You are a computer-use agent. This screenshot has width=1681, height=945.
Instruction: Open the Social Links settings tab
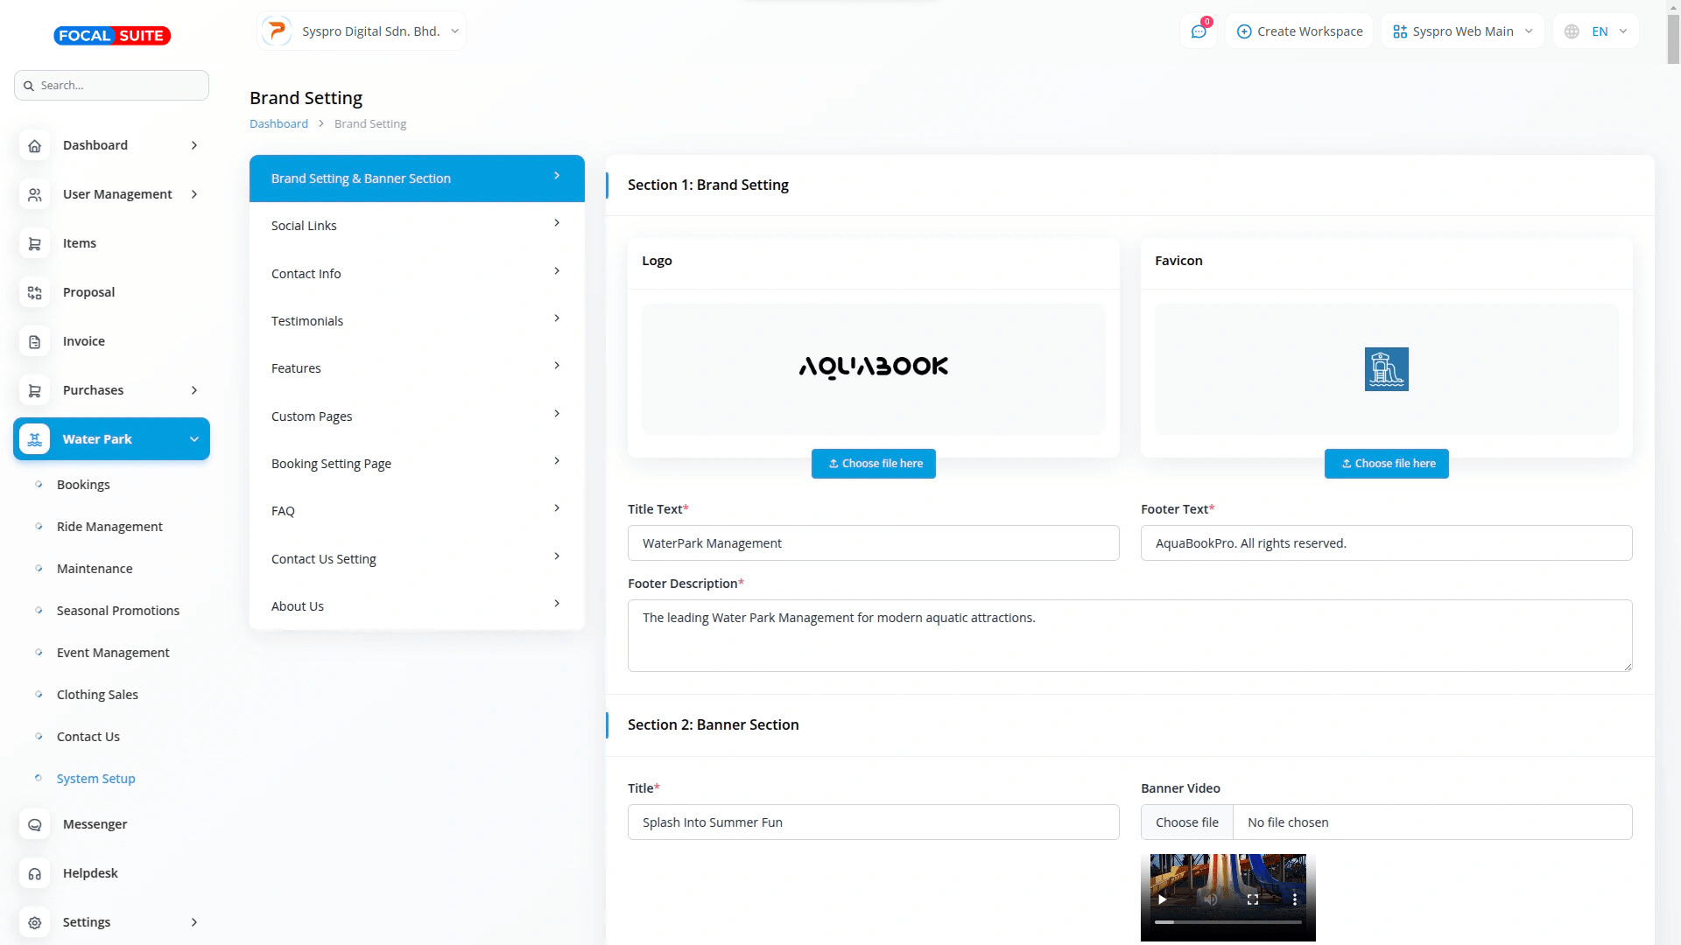[417, 226]
